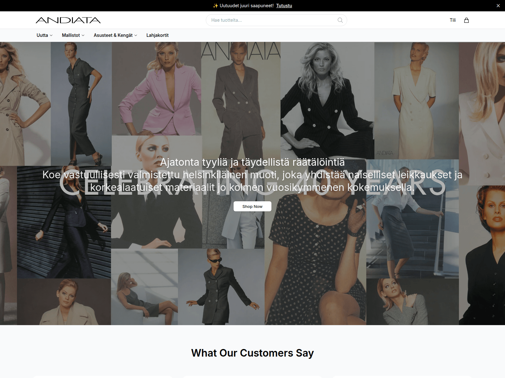Click the "Ajatonta tyyliä ja täydellistä räätälöintiä" headline

(252, 162)
